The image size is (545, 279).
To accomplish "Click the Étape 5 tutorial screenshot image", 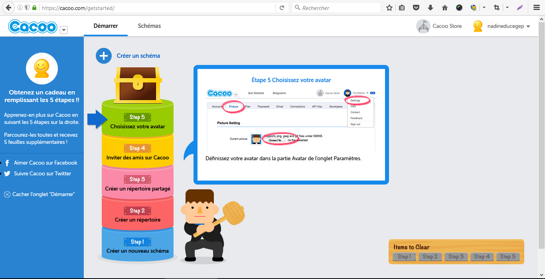I will tap(291, 119).
